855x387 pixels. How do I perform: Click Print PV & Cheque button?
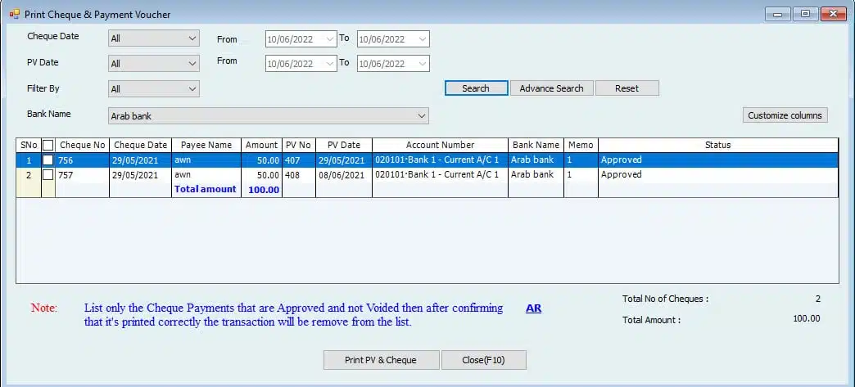[381, 360]
